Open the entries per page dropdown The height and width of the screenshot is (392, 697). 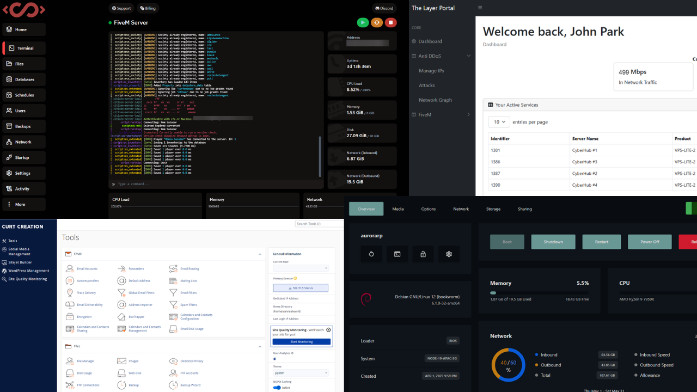point(498,121)
